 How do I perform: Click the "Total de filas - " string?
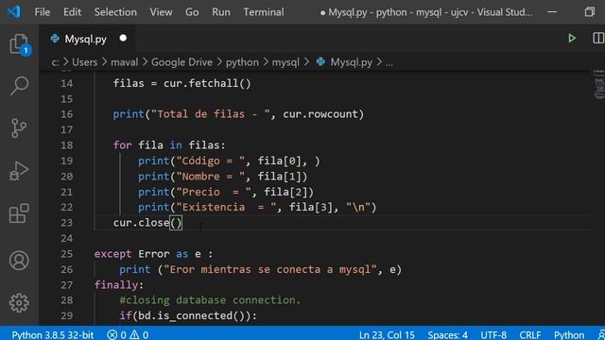coord(210,114)
